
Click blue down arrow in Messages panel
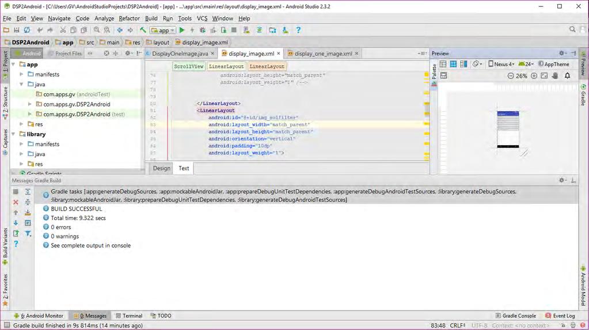16,223
